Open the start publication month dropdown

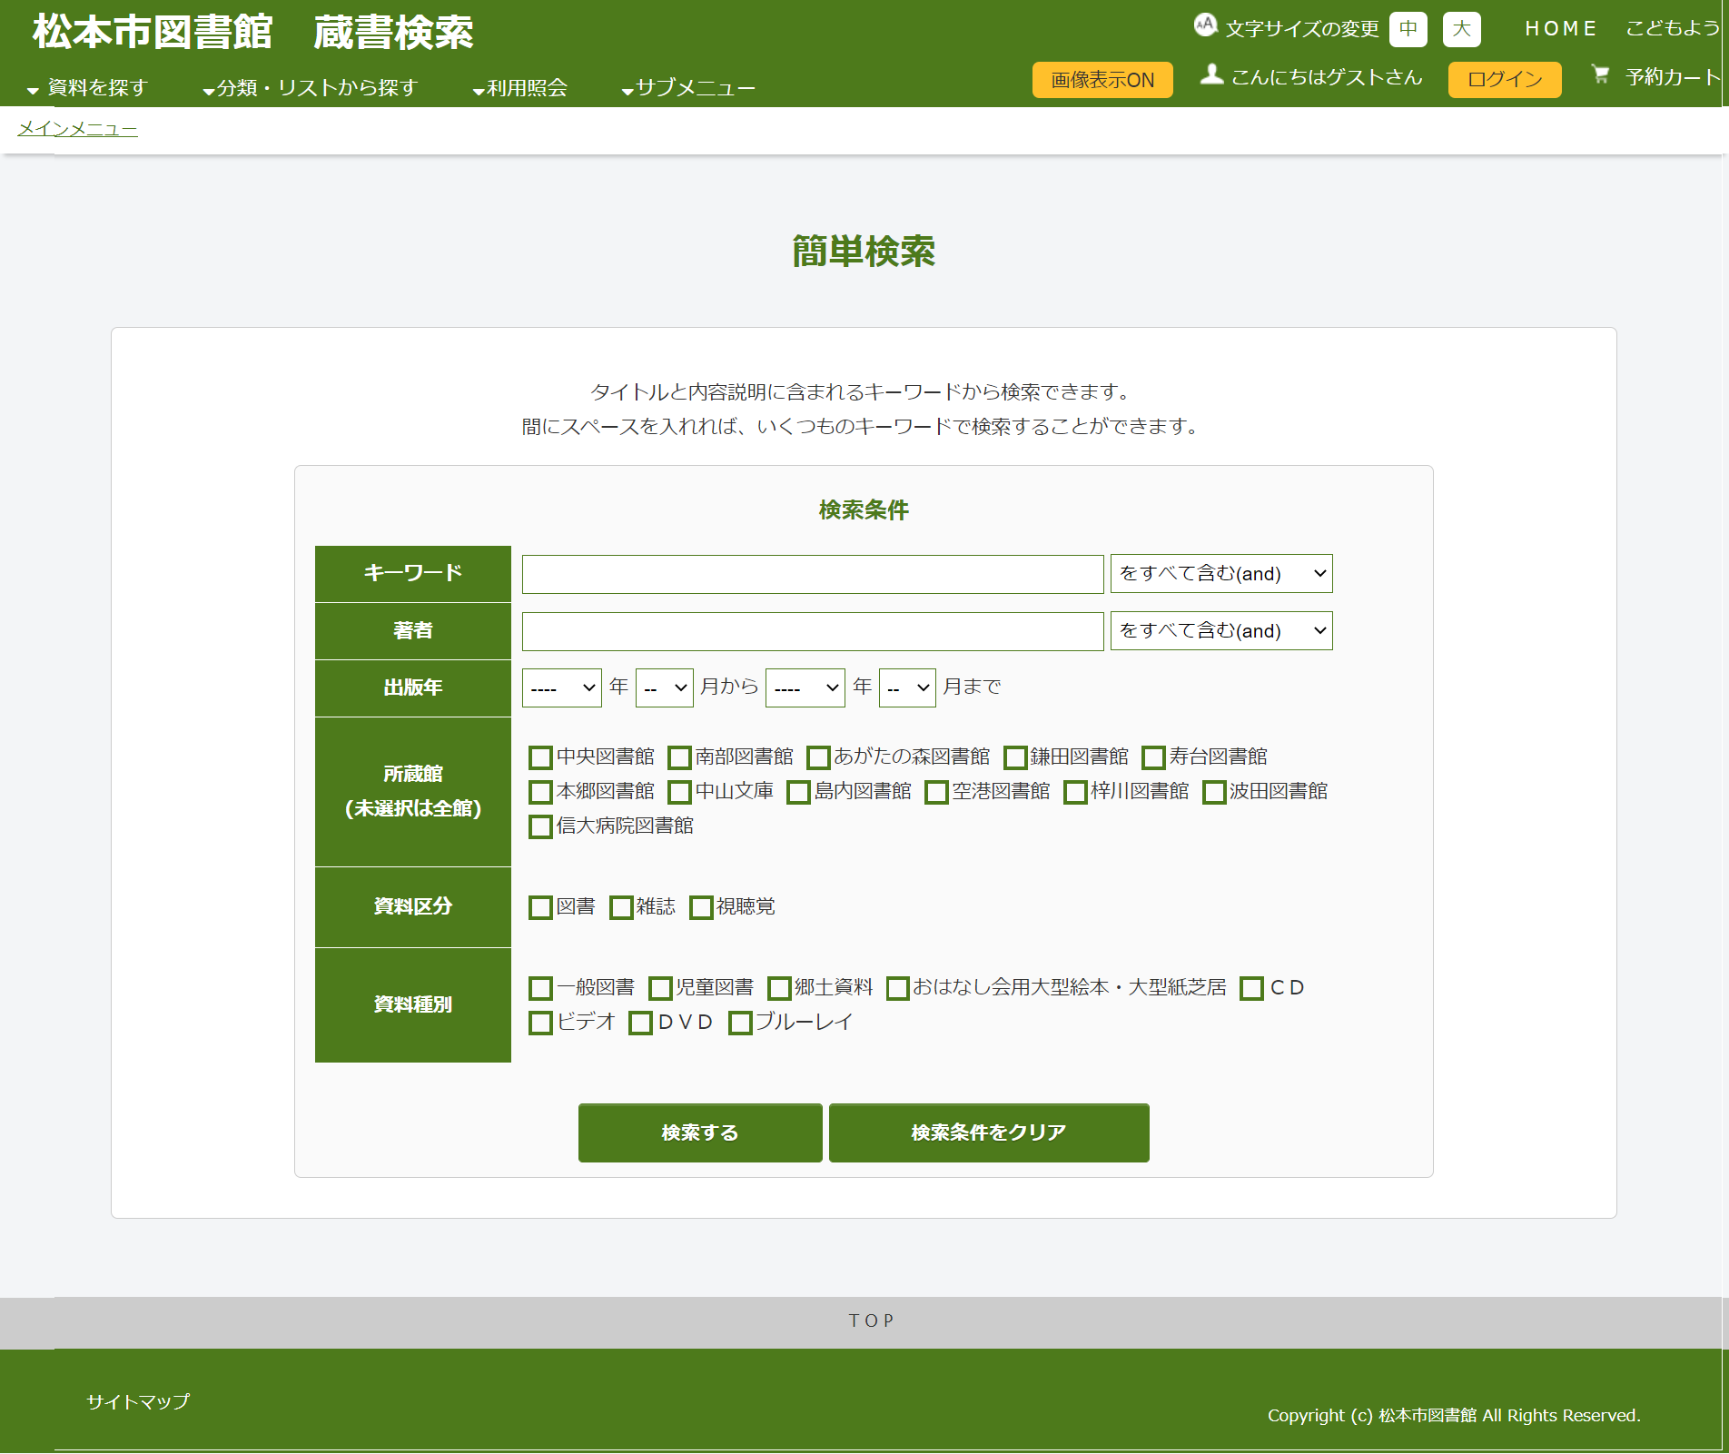[665, 687]
